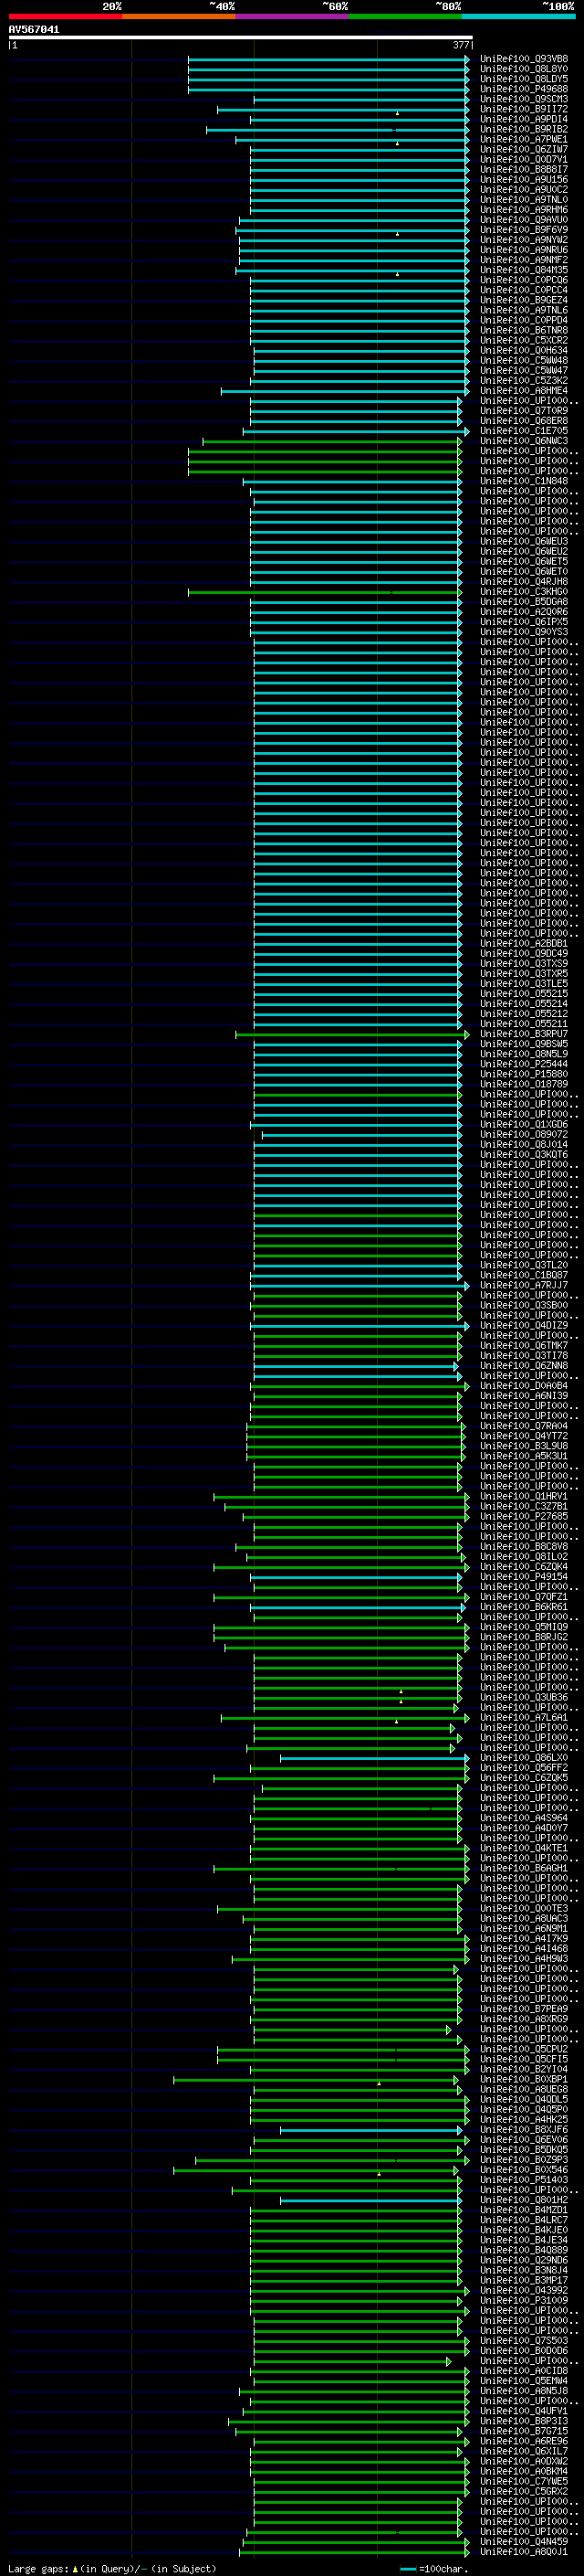Click the cyan ~100% legend segment

pos(519,16)
